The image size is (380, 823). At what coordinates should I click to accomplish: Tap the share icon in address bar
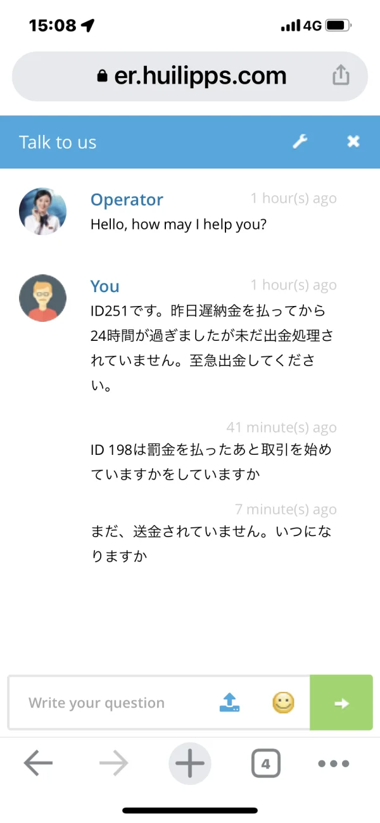(341, 76)
